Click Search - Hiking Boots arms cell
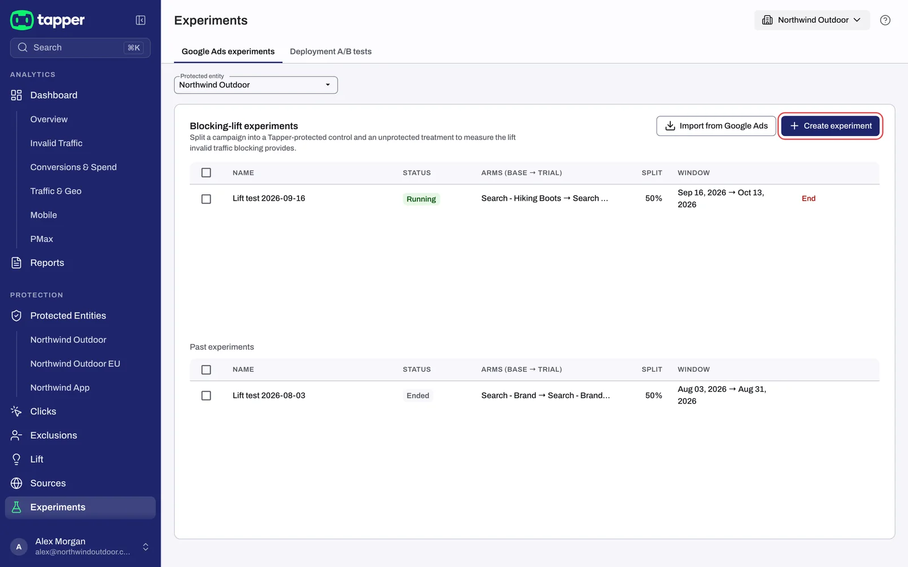 click(x=544, y=198)
